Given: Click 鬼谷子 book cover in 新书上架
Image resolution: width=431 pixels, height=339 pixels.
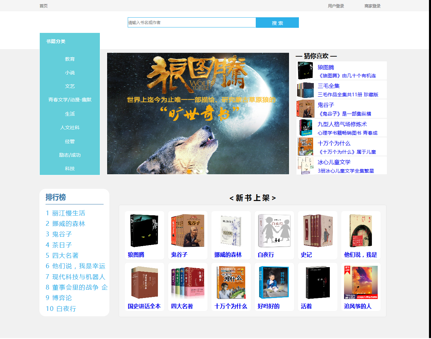Looking at the screenshot, I should click(187, 231).
